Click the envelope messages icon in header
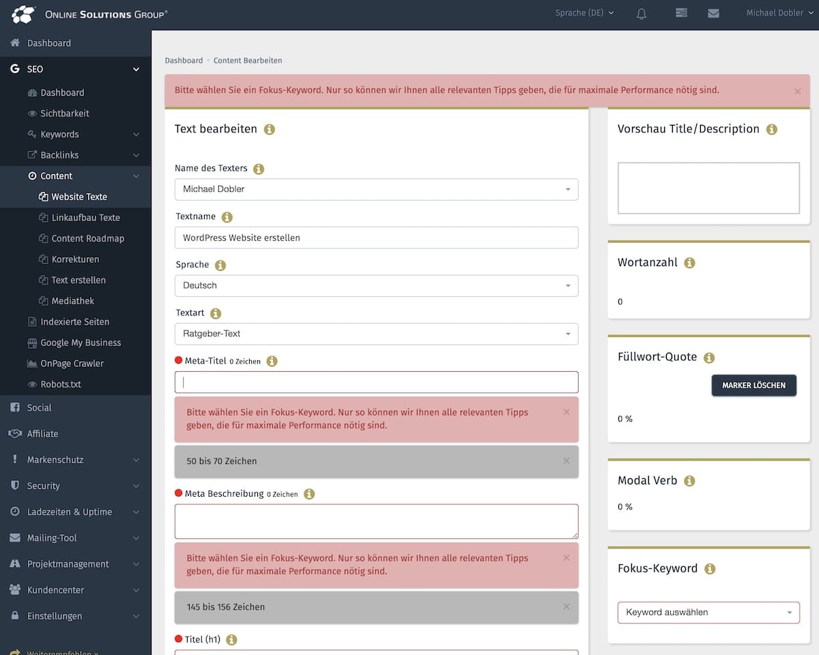This screenshot has width=819, height=655. click(713, 13)
